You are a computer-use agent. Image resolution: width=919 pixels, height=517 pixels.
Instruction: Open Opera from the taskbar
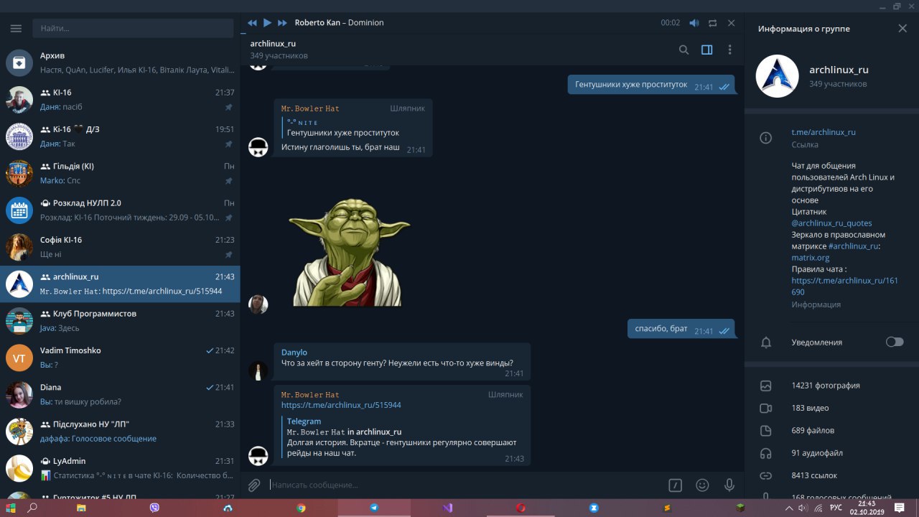point(521,508)
